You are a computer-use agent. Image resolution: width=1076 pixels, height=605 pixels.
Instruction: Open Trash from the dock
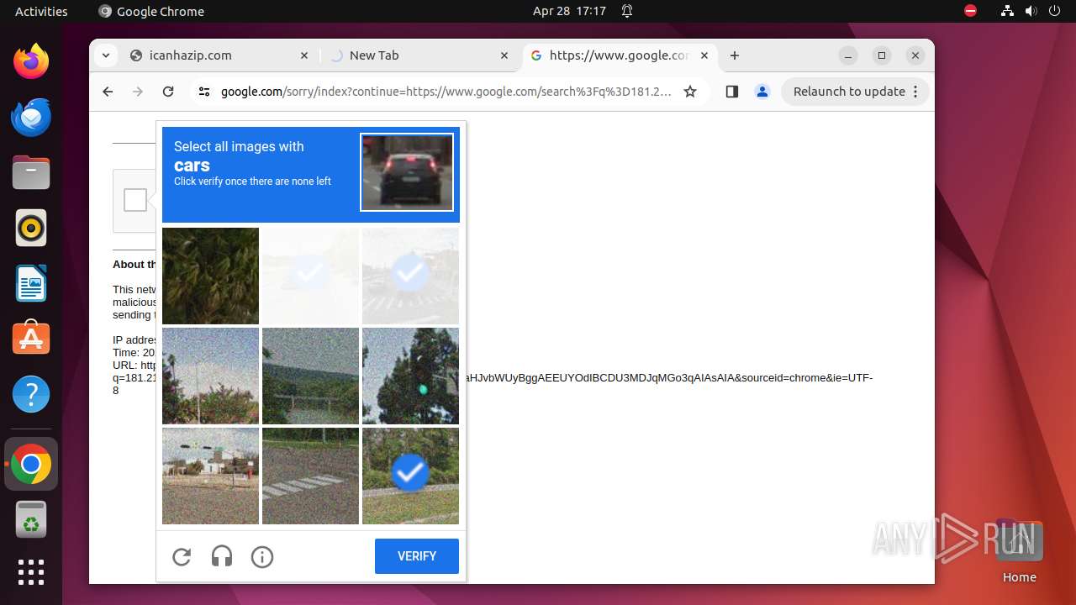[x=31, y=520]
